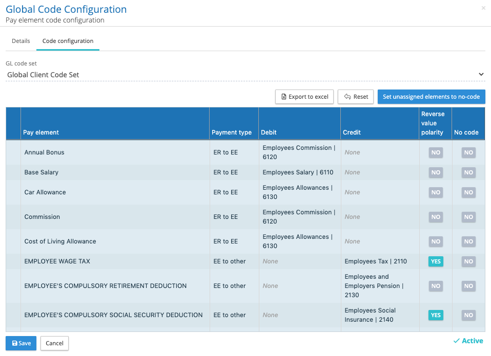
Task: Select the Cost of Living Allowance row
Action: tap(60, 241)
